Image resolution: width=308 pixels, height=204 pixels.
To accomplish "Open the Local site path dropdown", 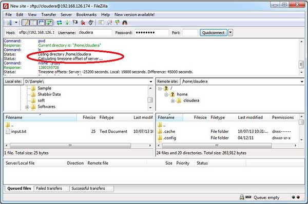I will click(x=150, y=81).
